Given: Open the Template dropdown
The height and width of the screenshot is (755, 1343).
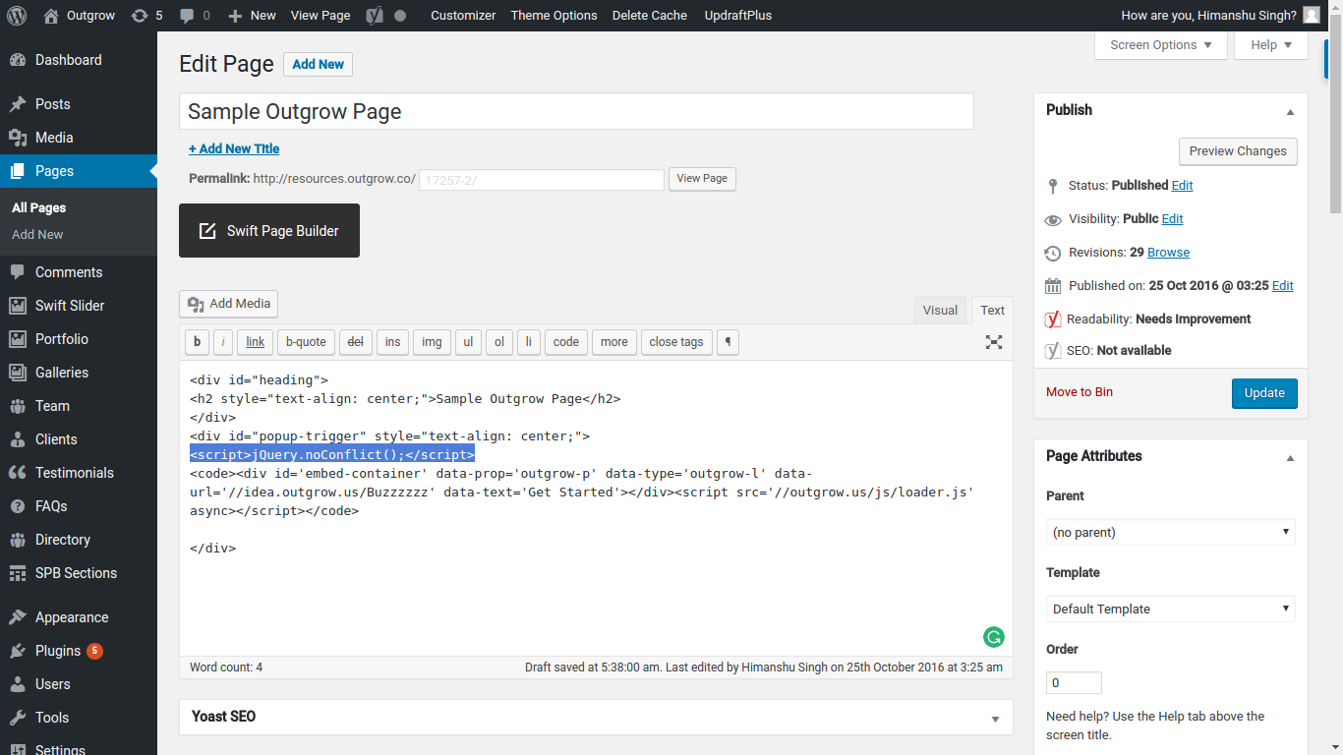Looking at the screenshot, I should tap(1171, 609).
